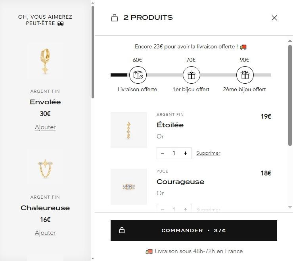This screenshot has height=261, width=293.
Task: Click the padlock icon on Commander
Action: pyautogui.click(x=122, y=230)
